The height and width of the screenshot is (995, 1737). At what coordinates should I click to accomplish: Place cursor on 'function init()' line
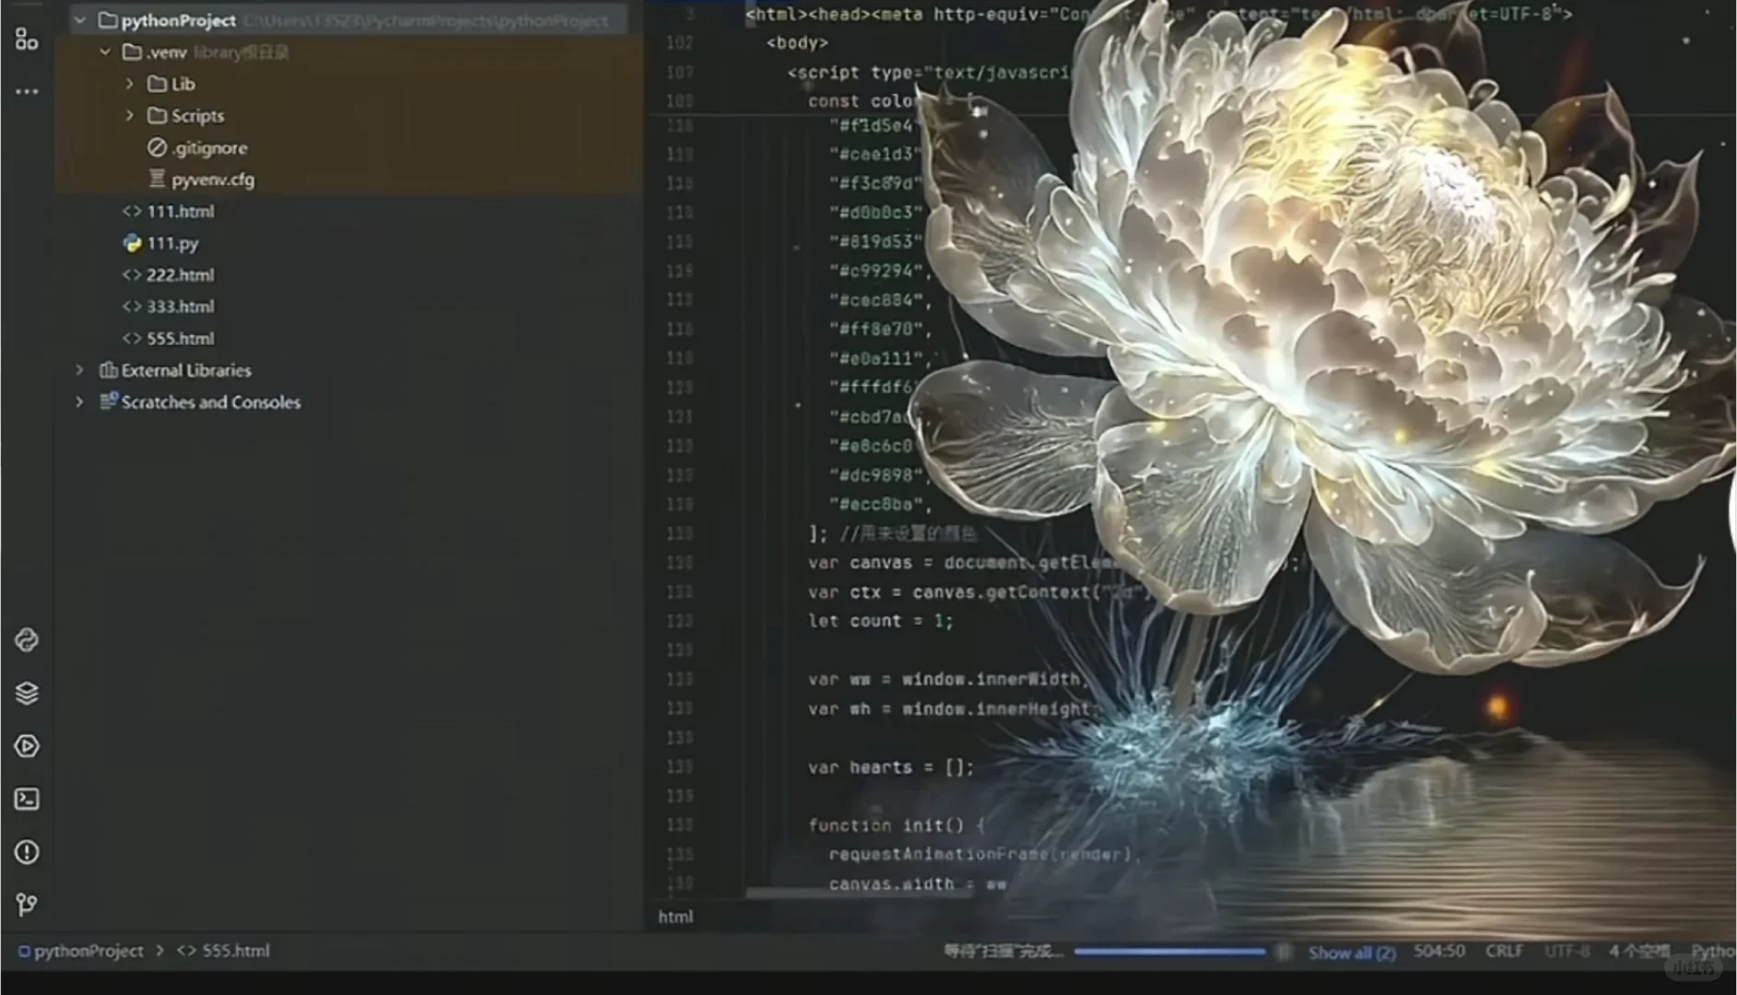(897, 825)
